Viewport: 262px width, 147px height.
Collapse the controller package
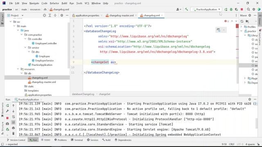click(25, 39)
